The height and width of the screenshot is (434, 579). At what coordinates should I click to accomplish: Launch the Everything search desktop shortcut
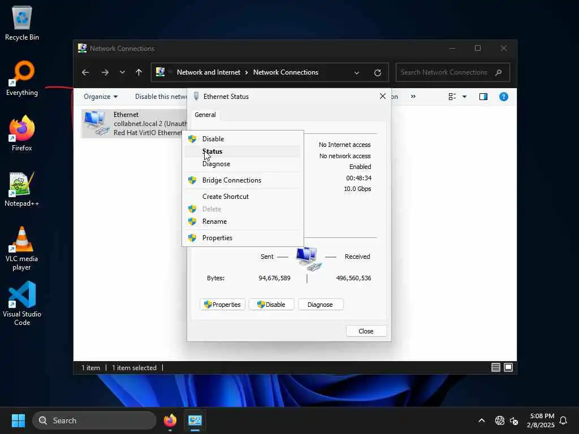22,78
